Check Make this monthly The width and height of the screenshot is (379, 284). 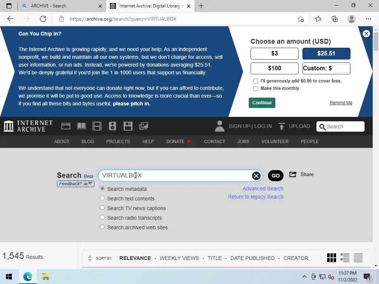coord(255,89)
